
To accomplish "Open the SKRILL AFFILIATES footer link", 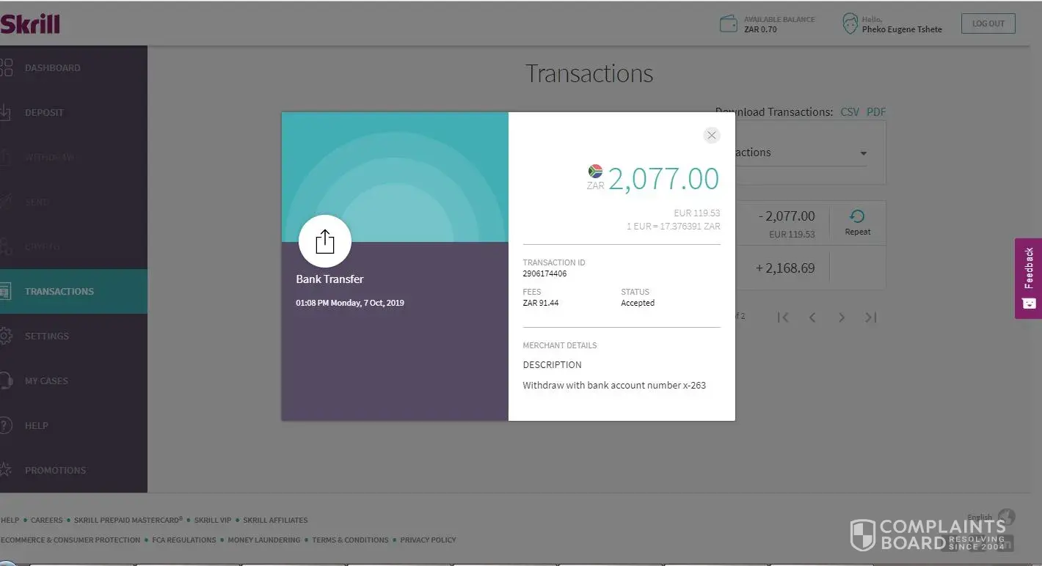I will pyautogui.click(x=275, y=521).
